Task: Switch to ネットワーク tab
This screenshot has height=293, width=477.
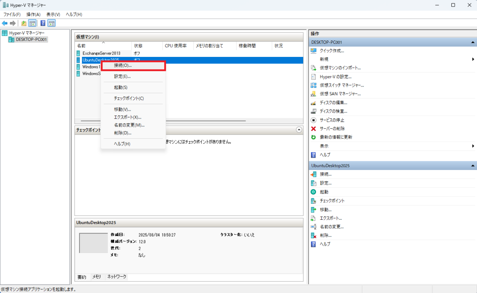Action: [x=117, y=277]
